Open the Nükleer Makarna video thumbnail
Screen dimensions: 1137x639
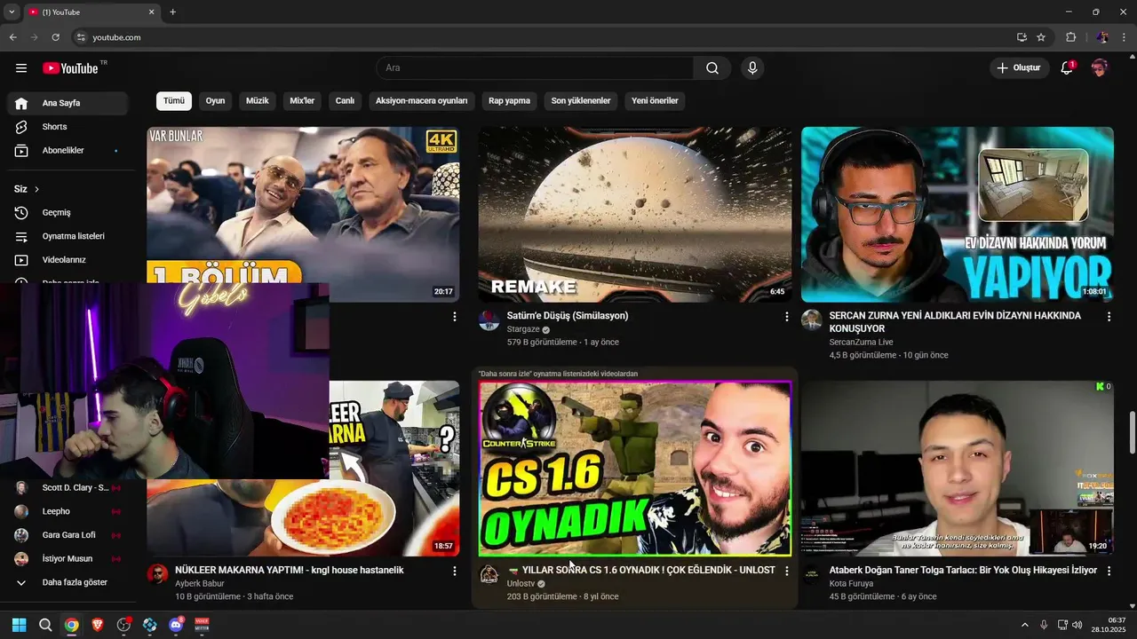[x=394, y=469]
